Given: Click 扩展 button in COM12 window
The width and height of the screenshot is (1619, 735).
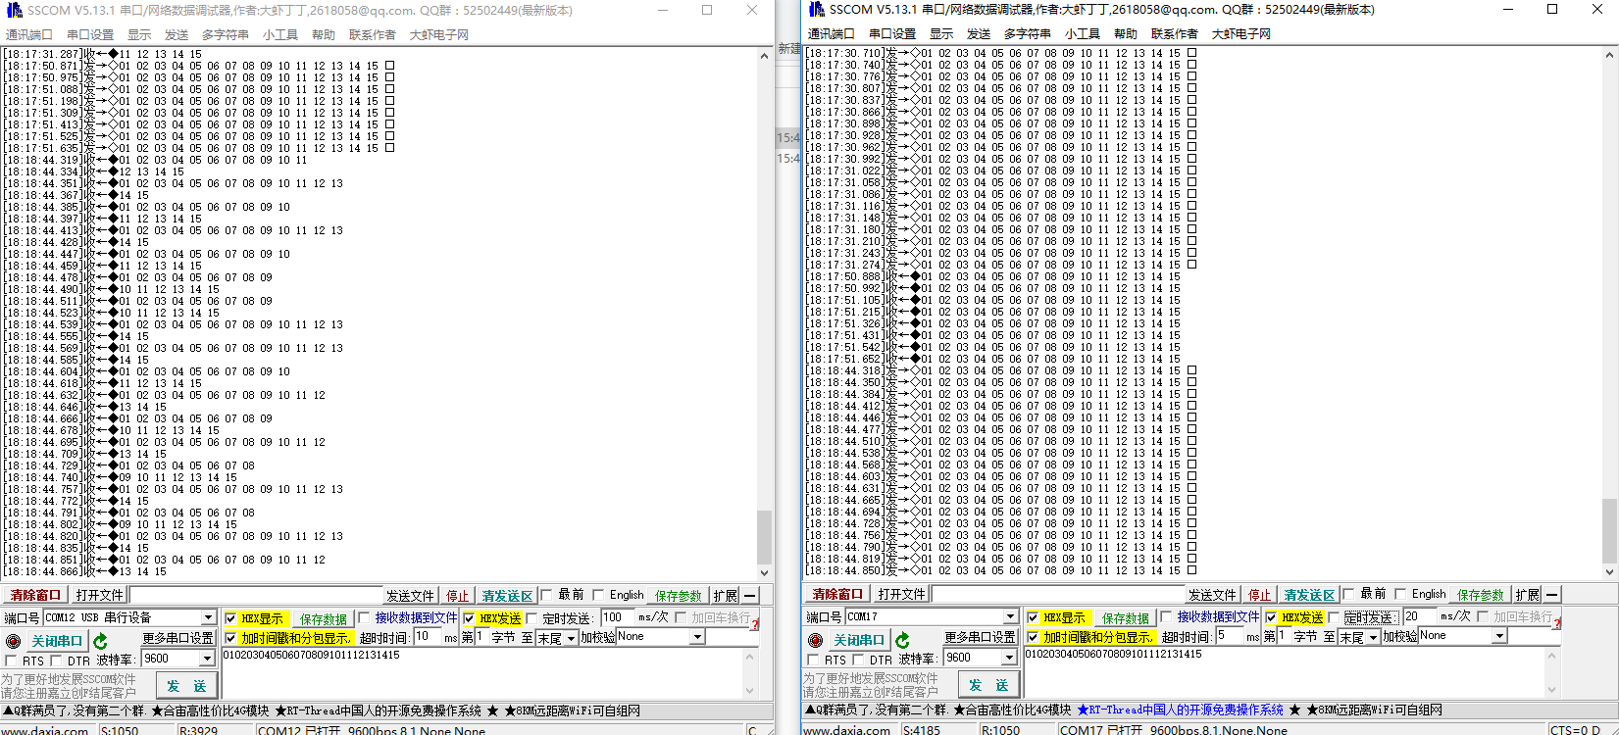Looking at the screenshot, I should click(x=726, y=596).
